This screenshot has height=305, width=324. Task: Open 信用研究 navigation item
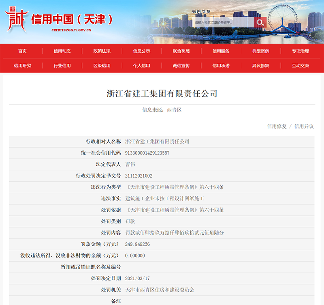click(22, 66)
